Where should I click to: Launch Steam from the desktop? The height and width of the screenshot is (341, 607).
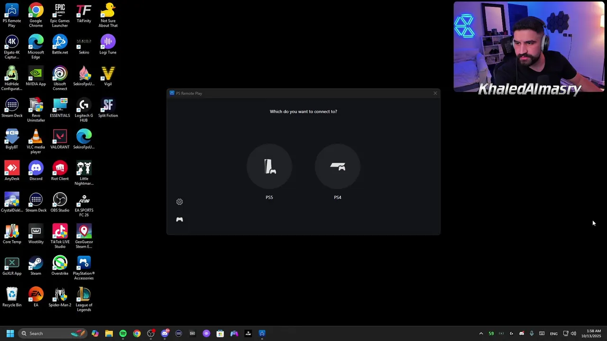36,265
